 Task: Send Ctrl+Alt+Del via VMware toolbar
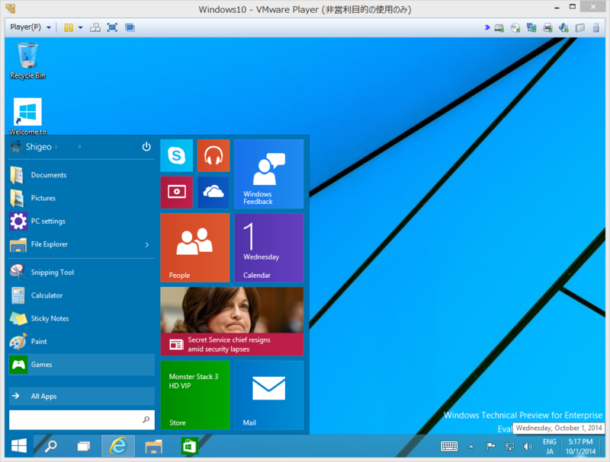pos(95,27)
